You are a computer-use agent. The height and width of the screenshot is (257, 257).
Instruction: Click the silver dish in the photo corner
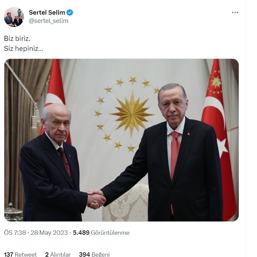pyautogui.click(x=13, y=212)
